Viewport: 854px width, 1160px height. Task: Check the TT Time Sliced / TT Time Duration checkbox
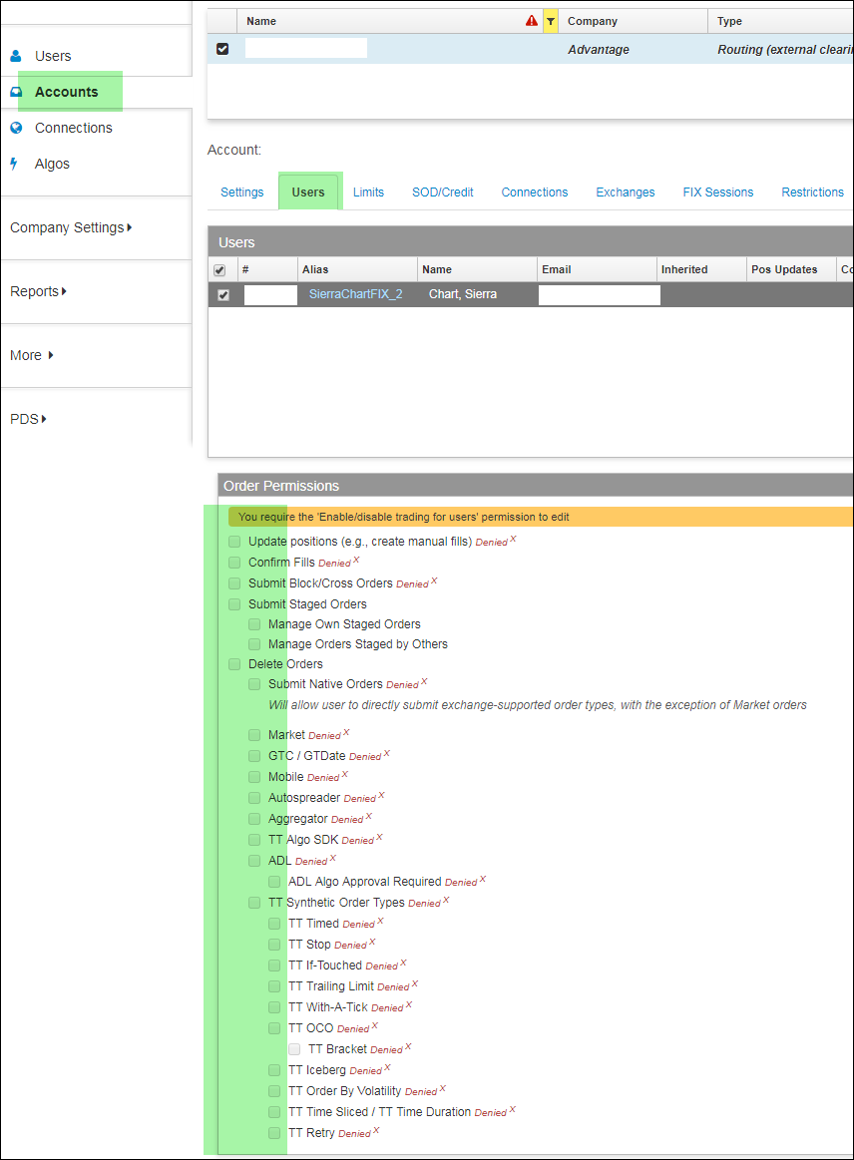274,1112
